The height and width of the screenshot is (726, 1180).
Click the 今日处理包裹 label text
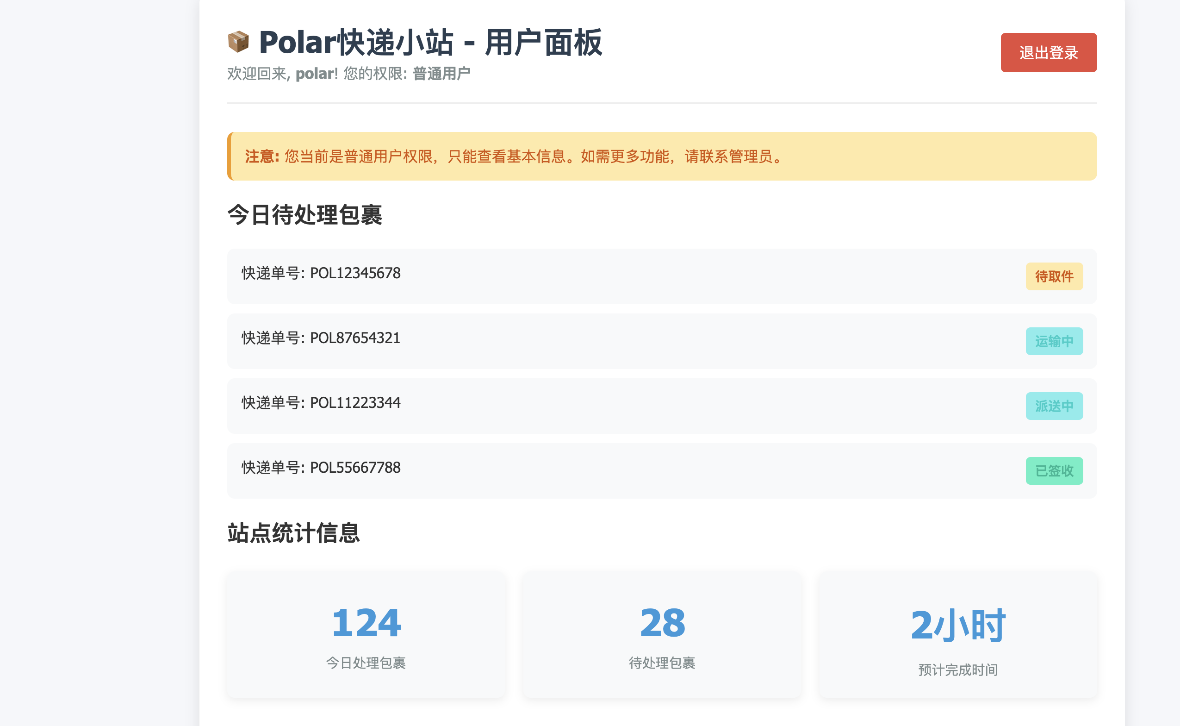(366, 663)
